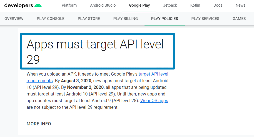
Task: Switch to the PLAY CONSOLE subtab
Action: click(51, 19)
